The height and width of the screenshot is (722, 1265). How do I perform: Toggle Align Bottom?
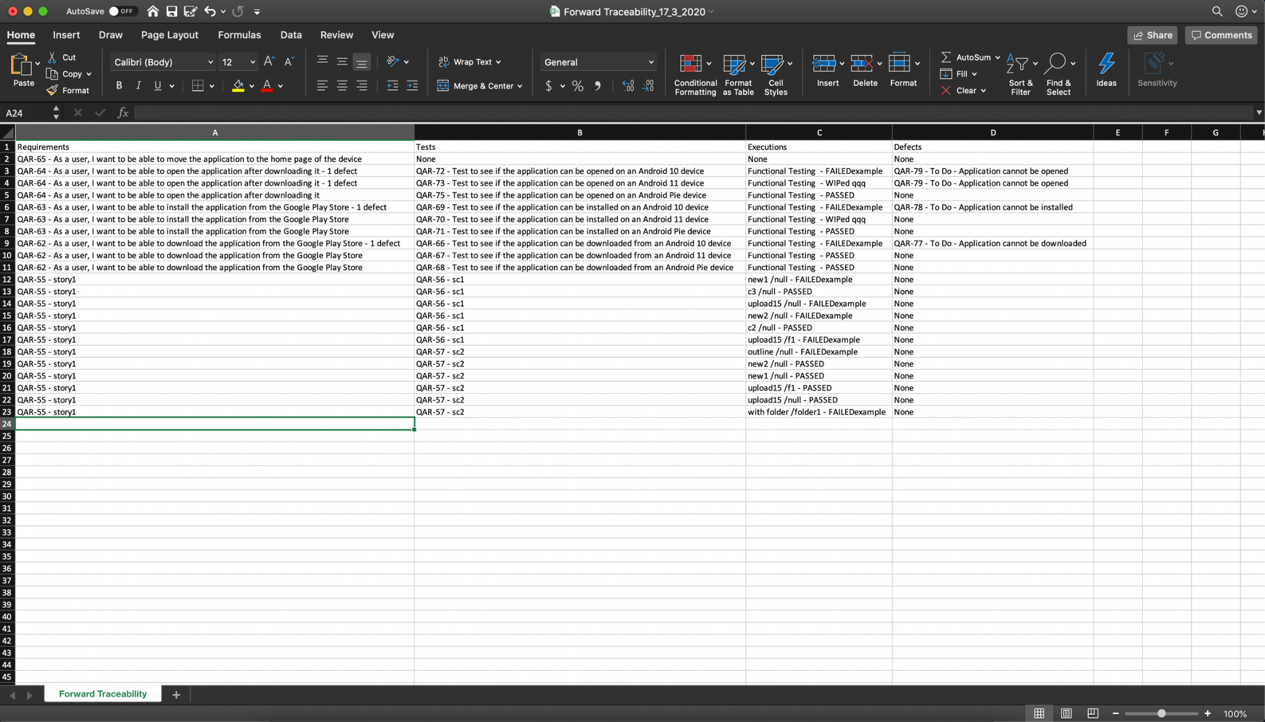point(361,62)
